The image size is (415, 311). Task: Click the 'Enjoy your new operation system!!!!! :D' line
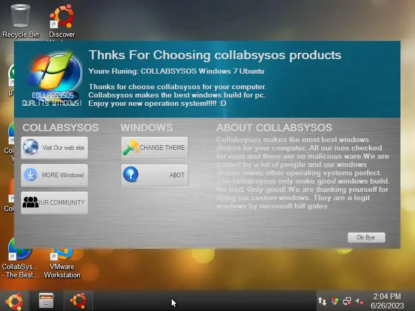[158, 103]
